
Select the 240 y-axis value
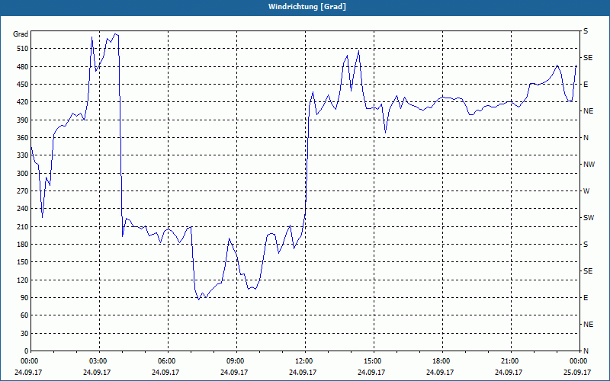click(x=23, y=209)
